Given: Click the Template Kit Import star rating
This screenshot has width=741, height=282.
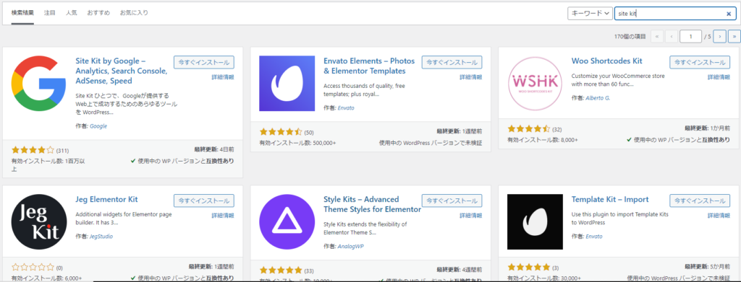Looking at the screenshot, I should (x=529, y=267).
